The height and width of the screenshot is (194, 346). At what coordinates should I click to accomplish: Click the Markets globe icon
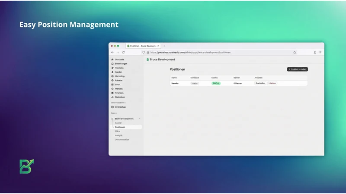click(x=112, y=89)
